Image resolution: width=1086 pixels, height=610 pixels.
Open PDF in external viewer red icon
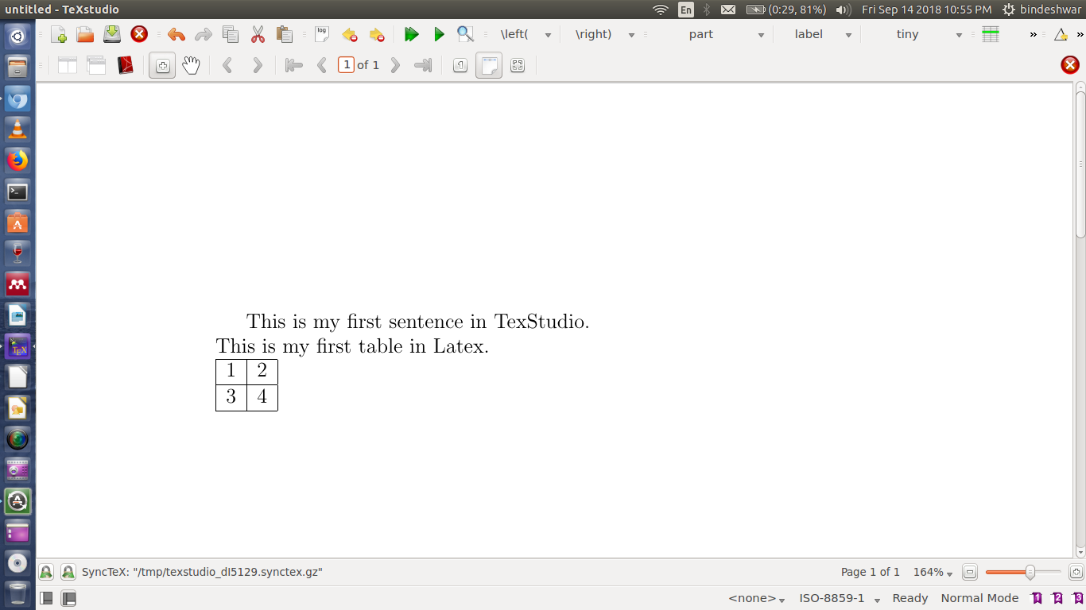coord(125,65)
